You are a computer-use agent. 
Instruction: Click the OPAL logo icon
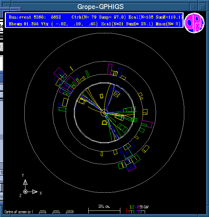[194, 23]
